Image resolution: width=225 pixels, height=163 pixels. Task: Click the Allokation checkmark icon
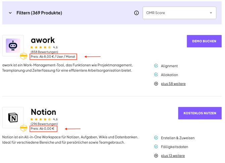pos(156,75)
